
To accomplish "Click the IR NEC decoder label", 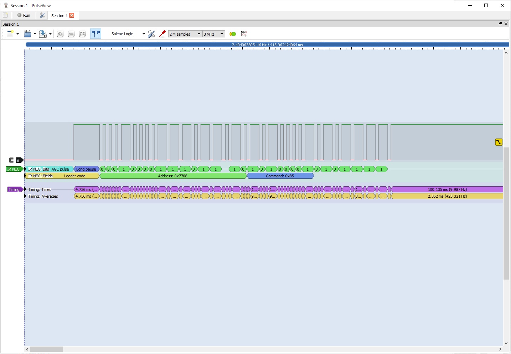I will coord(13,169).
